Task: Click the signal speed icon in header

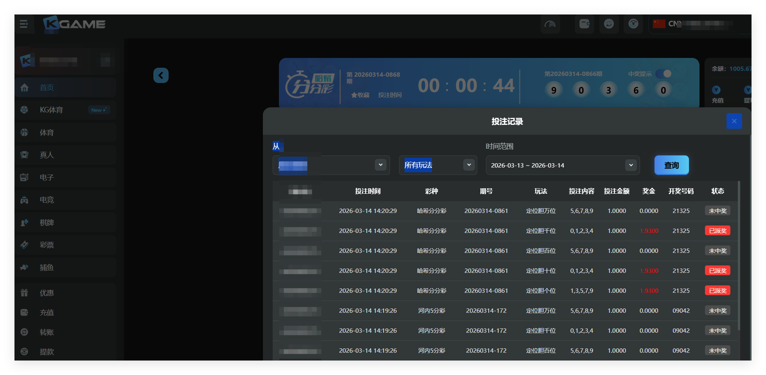Action: click(550, 24)
